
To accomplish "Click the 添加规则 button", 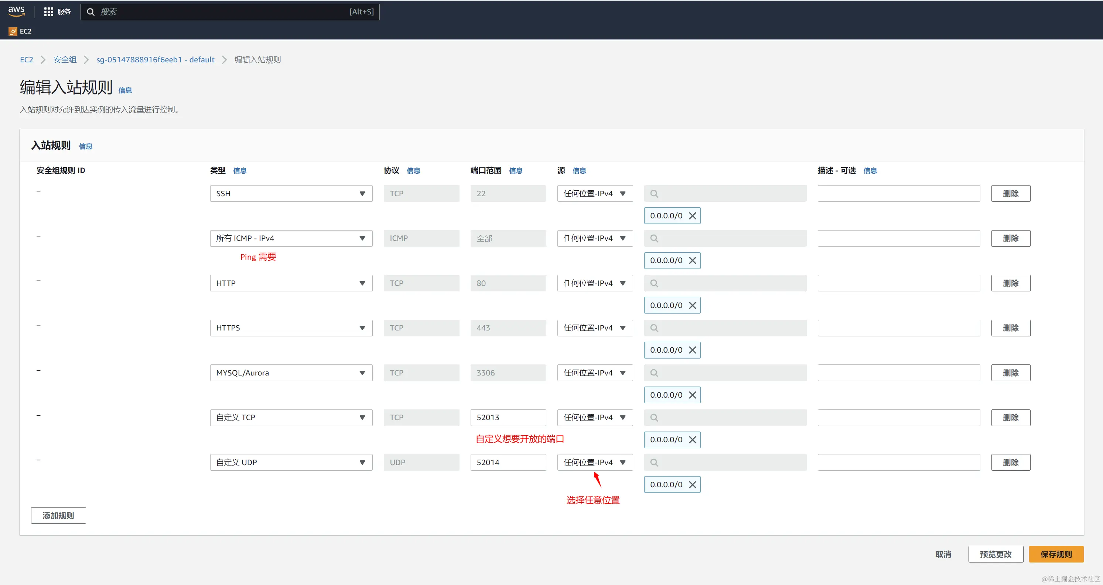I will coord(58,515).
